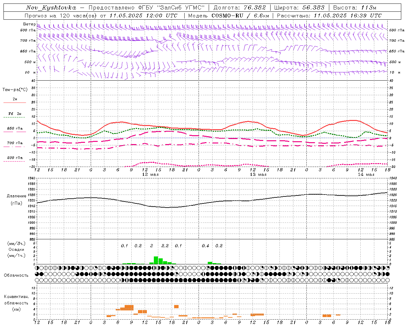Click the Конвективн. облачность label
Image resolution: width=406 pixels, height=325 pixels.
pos(16,300)
